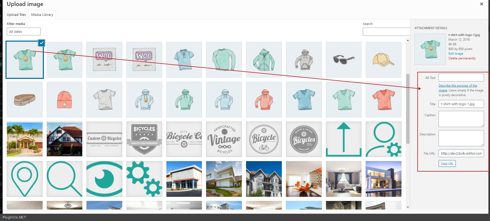This screenshot has width=490, height=221.
Task: Click into the Alt Text field
Action: tap(461, 78)
